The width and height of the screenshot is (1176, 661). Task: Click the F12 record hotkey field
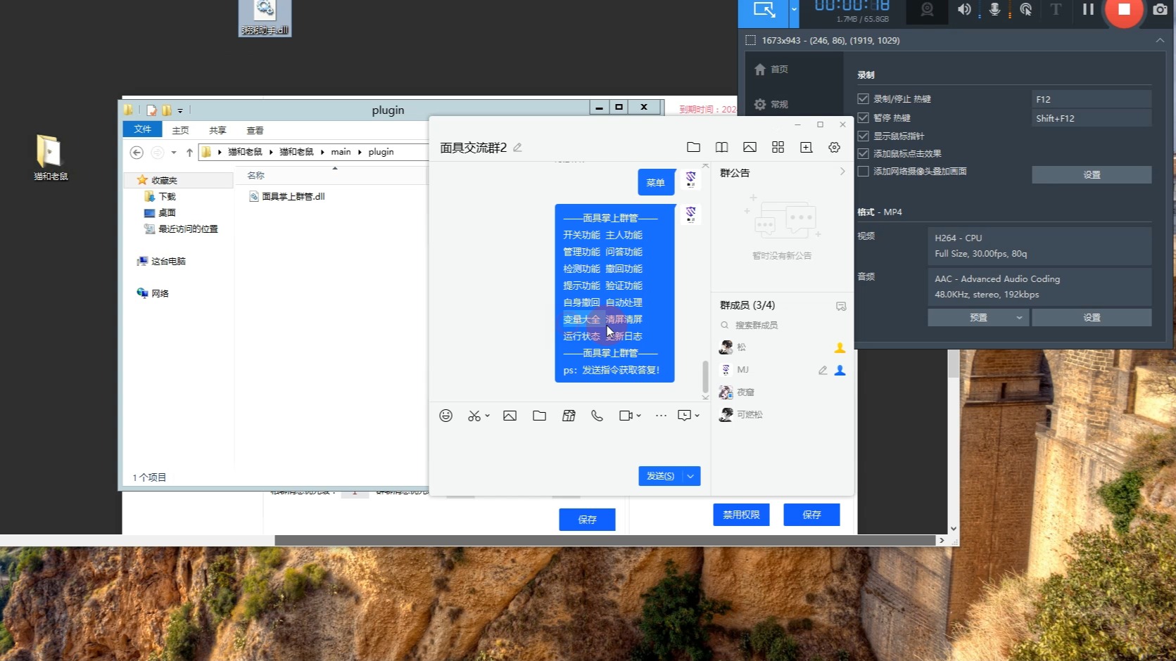point(1091,99)
